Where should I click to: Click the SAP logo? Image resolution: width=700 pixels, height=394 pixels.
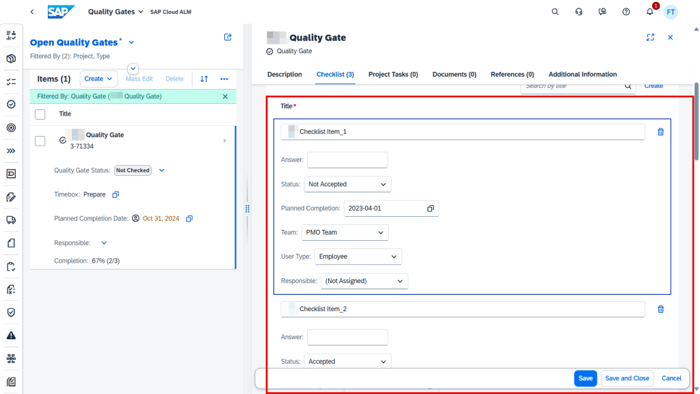click(61, 12)
